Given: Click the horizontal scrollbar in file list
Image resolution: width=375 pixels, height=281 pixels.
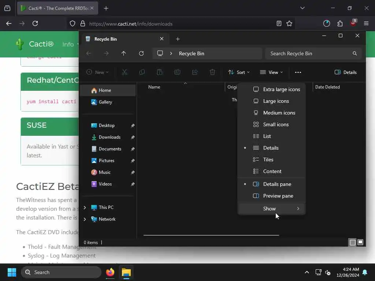Looking at the screenshot, I should (211, 235).
